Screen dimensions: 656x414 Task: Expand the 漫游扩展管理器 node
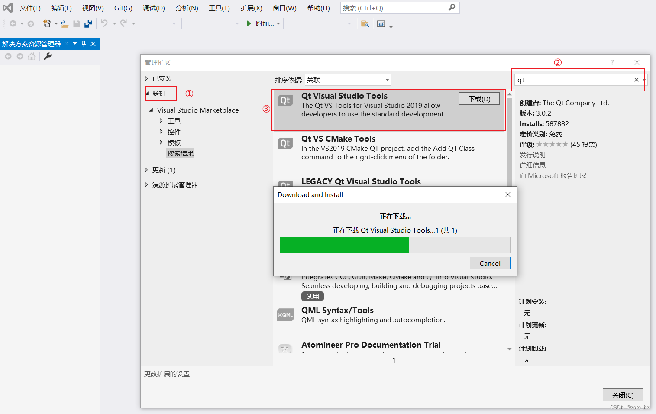(x=146, y=184)
